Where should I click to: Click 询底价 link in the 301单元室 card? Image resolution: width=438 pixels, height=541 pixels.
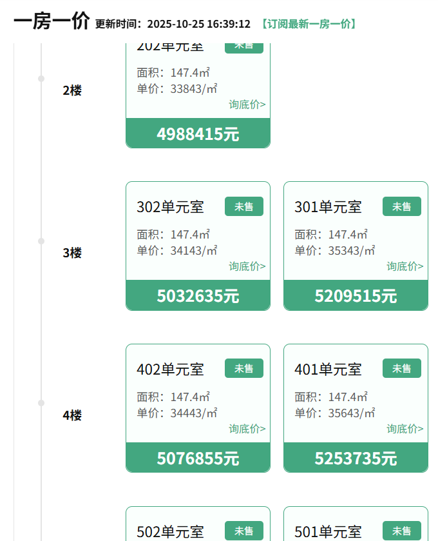pyautogui.click(x=405, y=266)
